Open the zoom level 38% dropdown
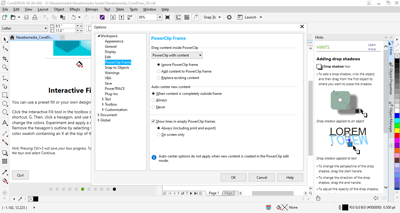The width and height of the screenshot is (400, 213). point(160,17)
